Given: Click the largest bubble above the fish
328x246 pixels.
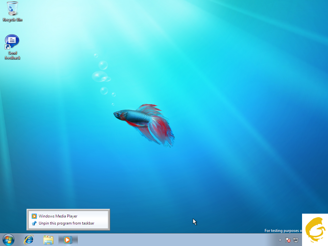Looking at the screenshot, I should (100, 76).
